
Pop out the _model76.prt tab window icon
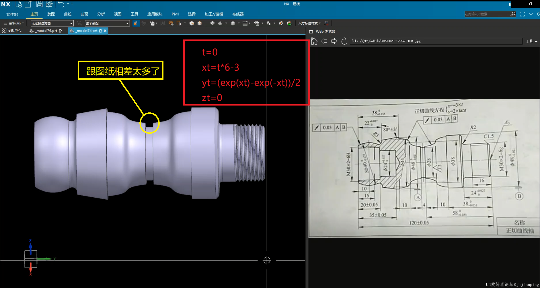[60, 31]
